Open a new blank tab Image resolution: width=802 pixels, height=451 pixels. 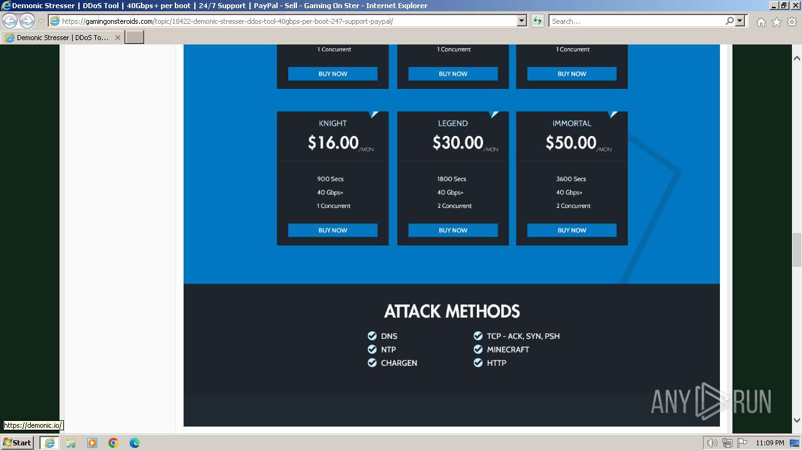pos(135,38)
